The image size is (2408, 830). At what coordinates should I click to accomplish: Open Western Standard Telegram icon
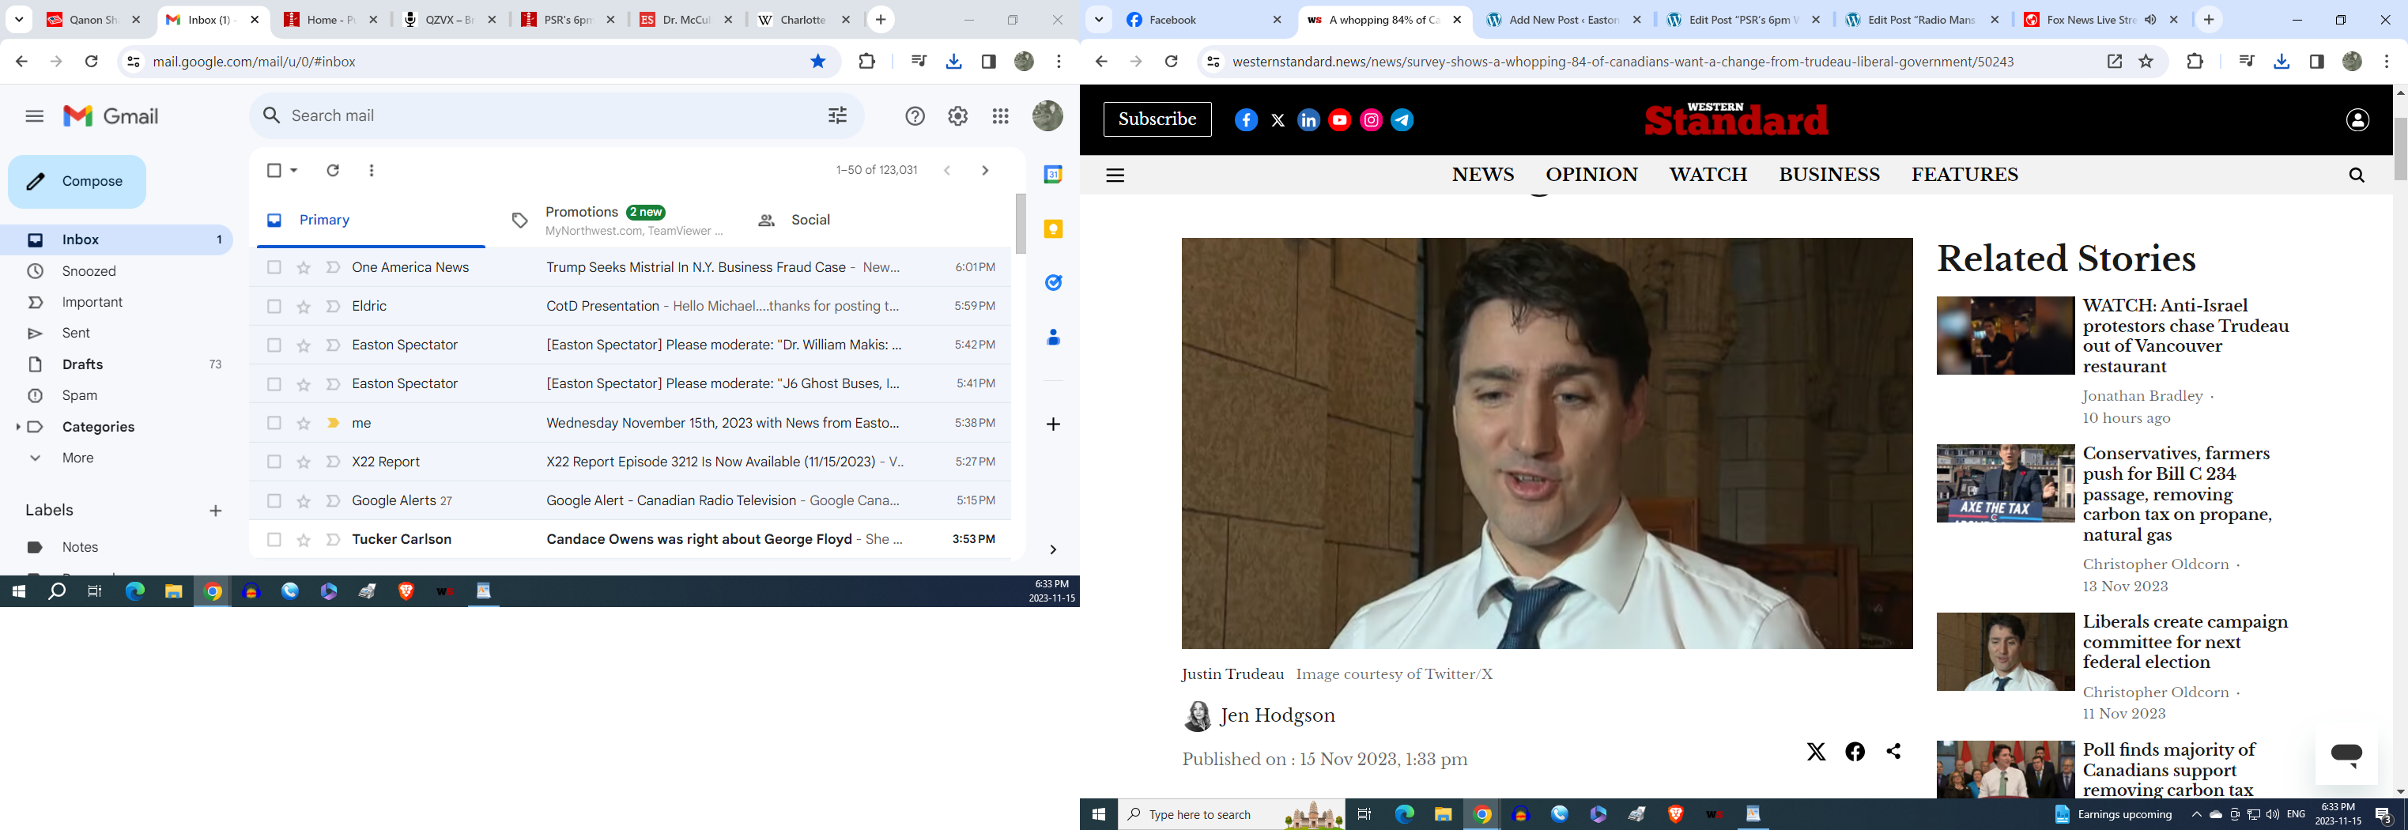1402,119
